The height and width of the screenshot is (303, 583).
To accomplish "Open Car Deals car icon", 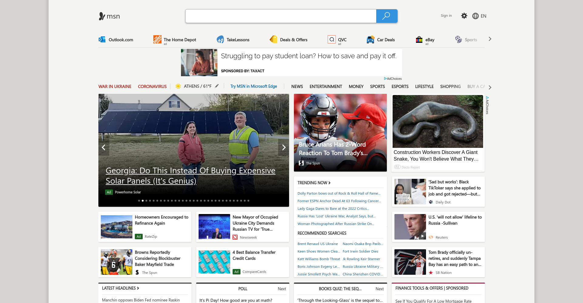I will pos(370,39).
